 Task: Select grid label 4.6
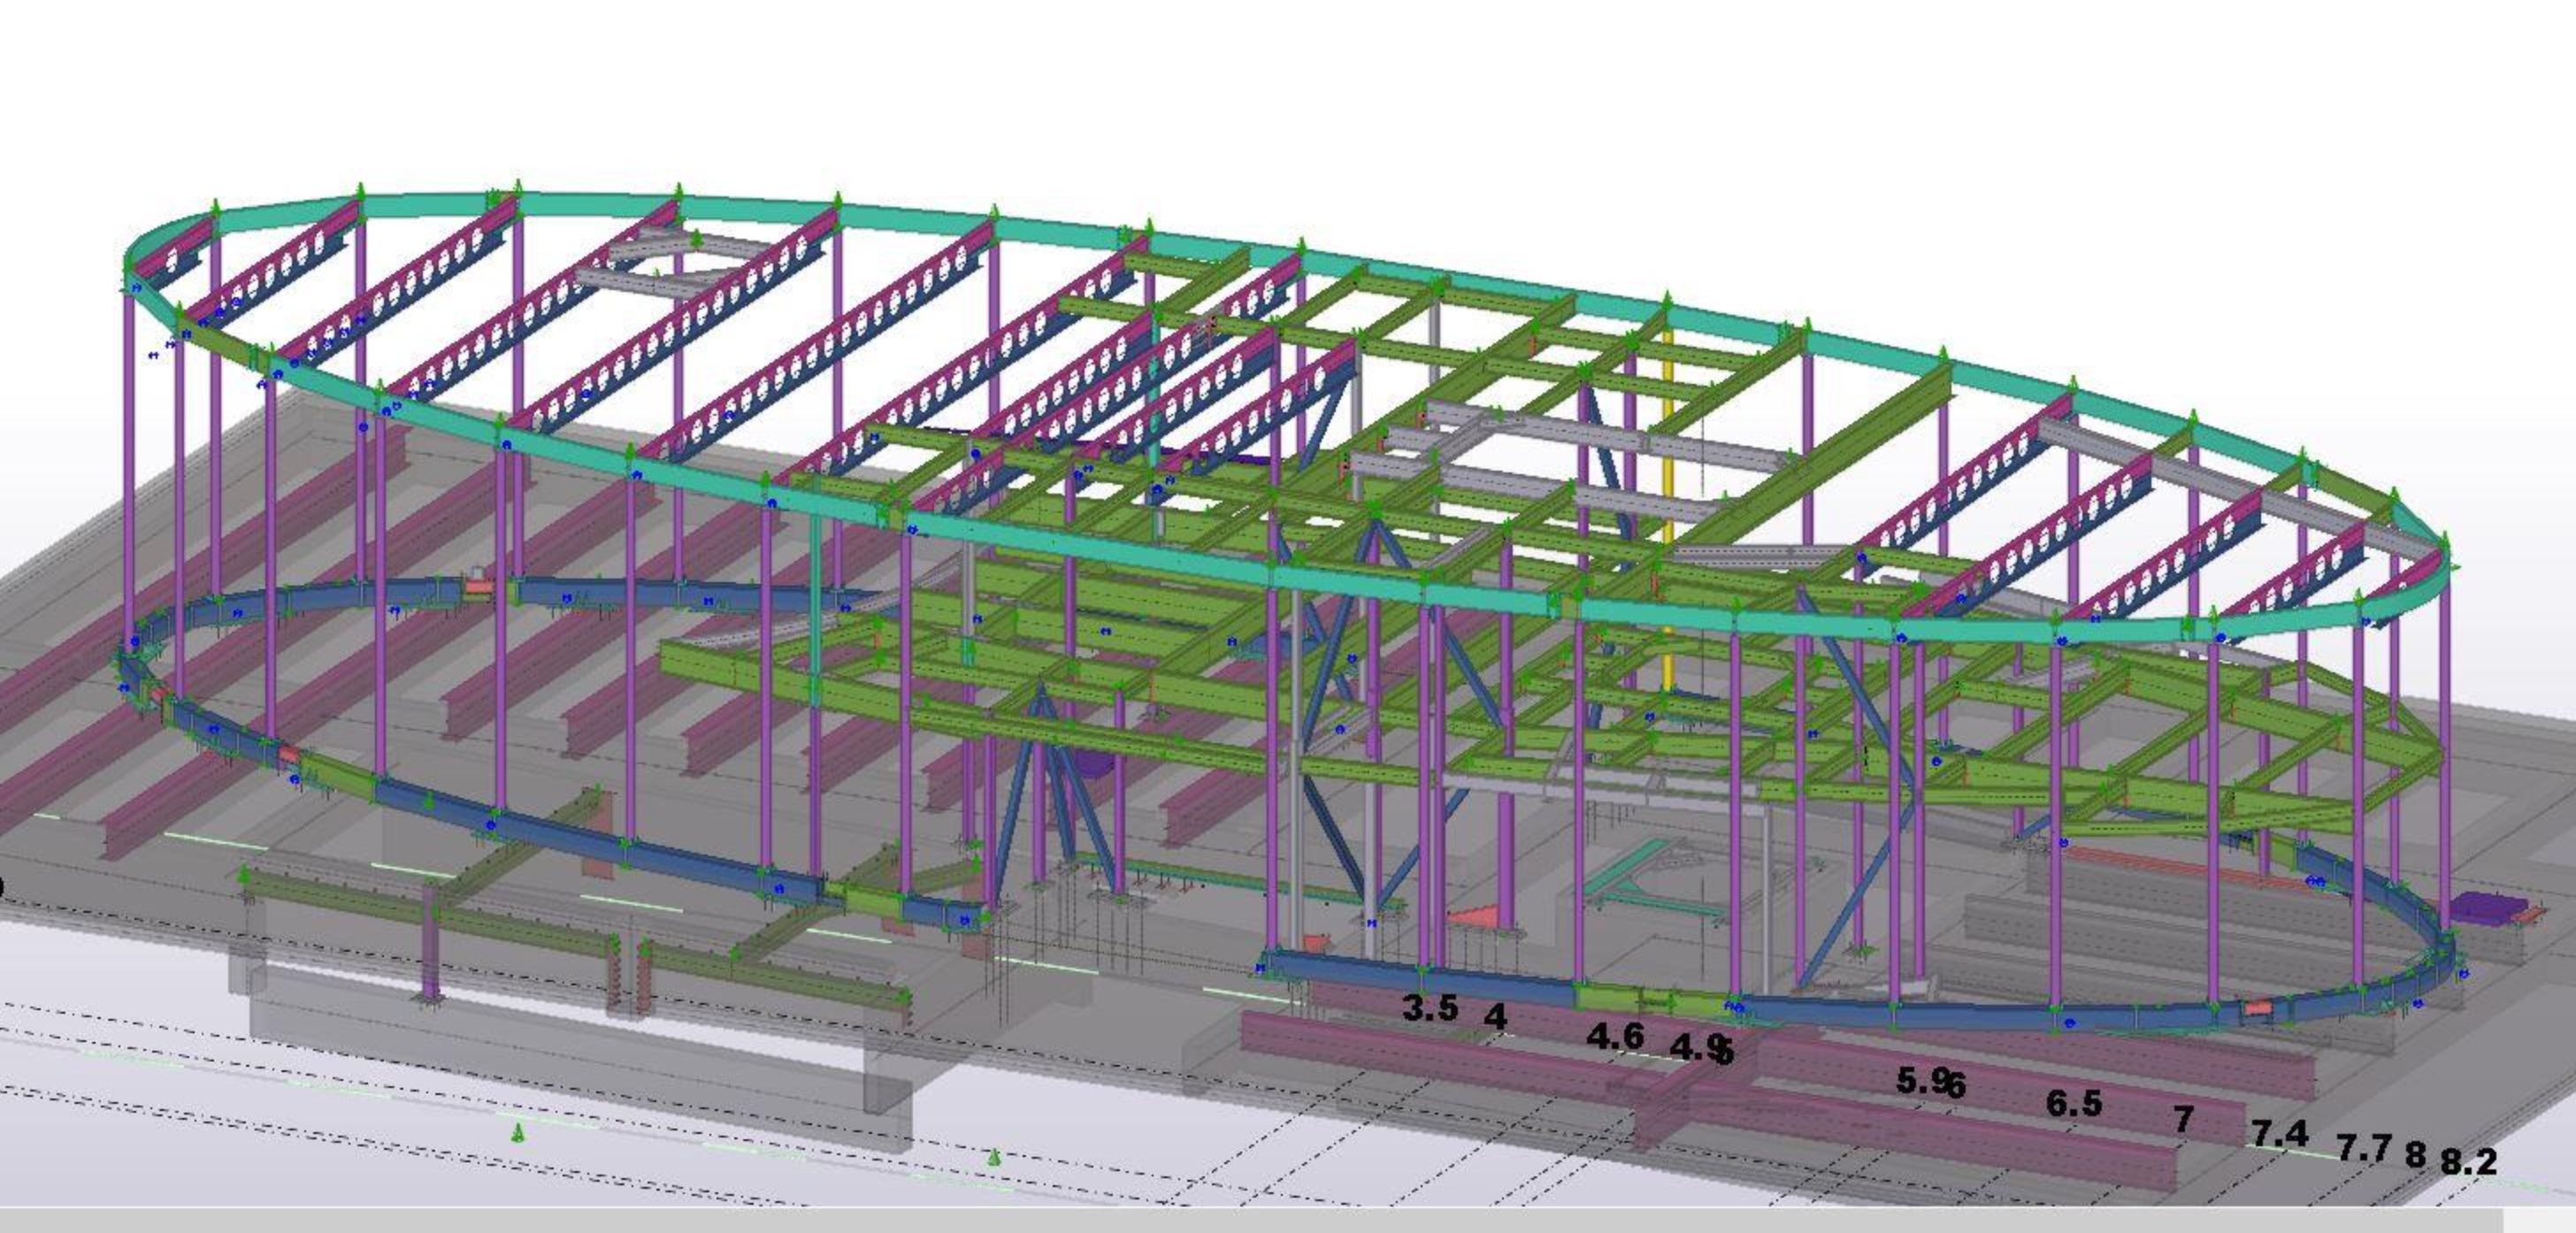coord(1615,1036)
